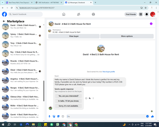This screenshot has height=127, width=159.
Task: Click the browser back arrow
Action: coord(3,8)
